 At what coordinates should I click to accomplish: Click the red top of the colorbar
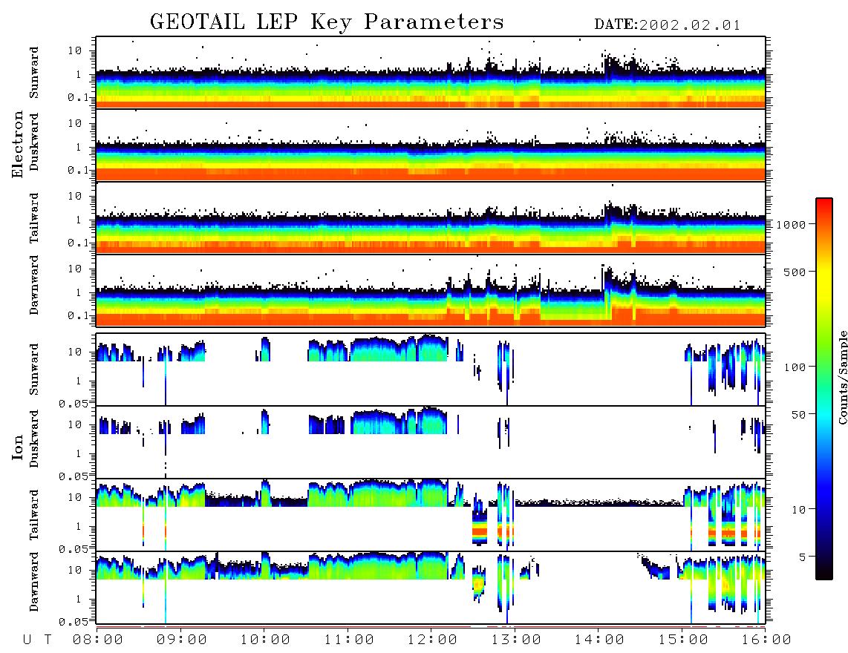tap(824, 206)
